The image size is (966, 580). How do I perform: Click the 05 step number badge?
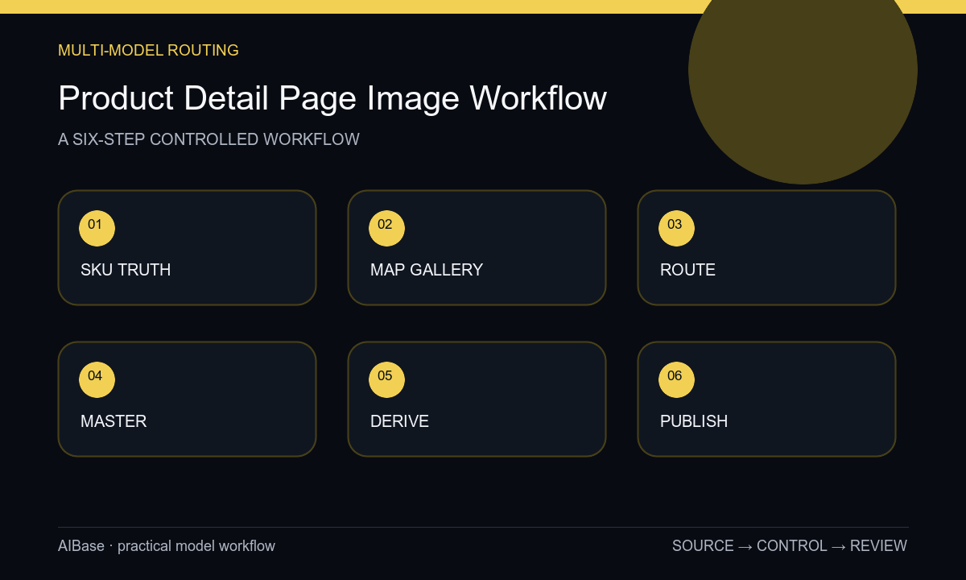coord(386,379)
